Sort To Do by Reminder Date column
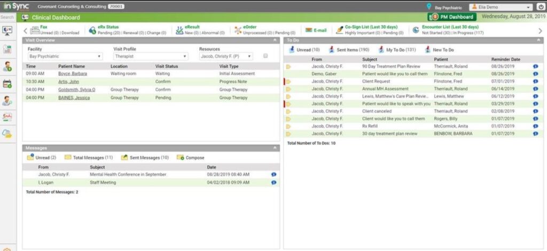The image size is (547, 251). click(505, 59)
